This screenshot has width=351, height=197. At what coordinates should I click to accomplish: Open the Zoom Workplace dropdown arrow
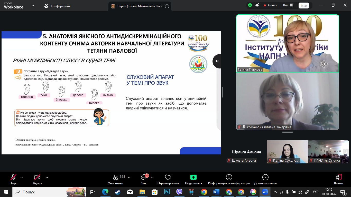click(33, 6)
